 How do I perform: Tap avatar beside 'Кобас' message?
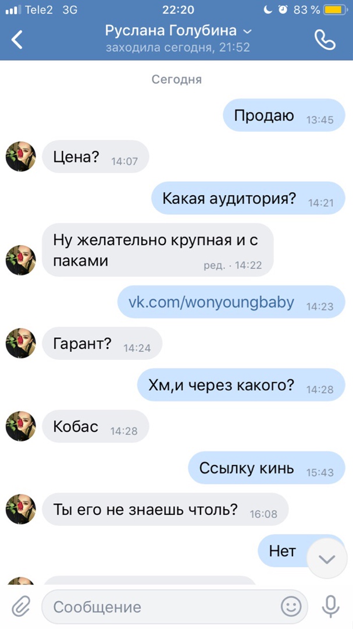point(21,426)
